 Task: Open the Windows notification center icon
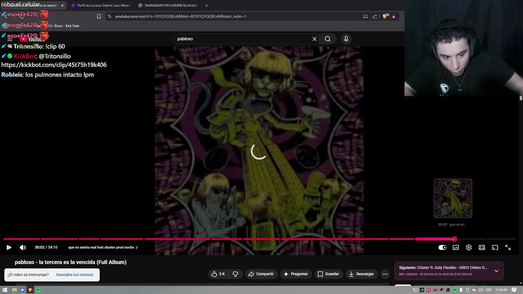514,290
